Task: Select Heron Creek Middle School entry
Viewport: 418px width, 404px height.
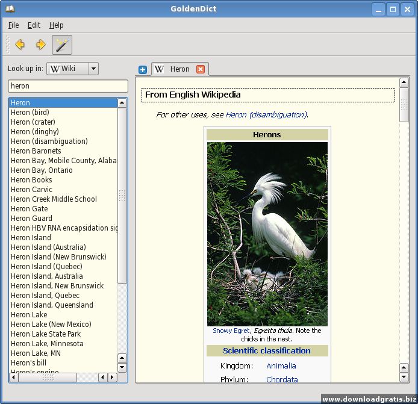Action: tap(63, 199)
